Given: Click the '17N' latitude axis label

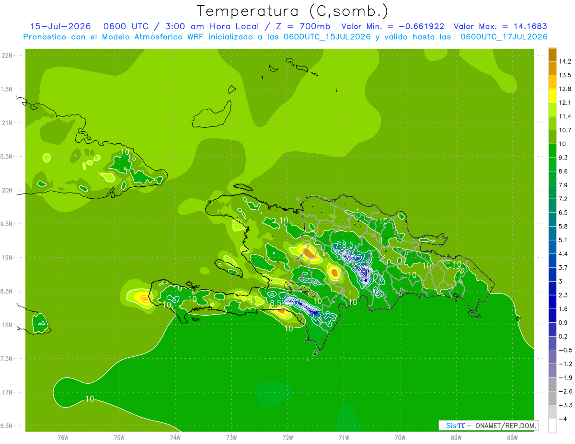Looking at the screenshot, I should (8, 392).
